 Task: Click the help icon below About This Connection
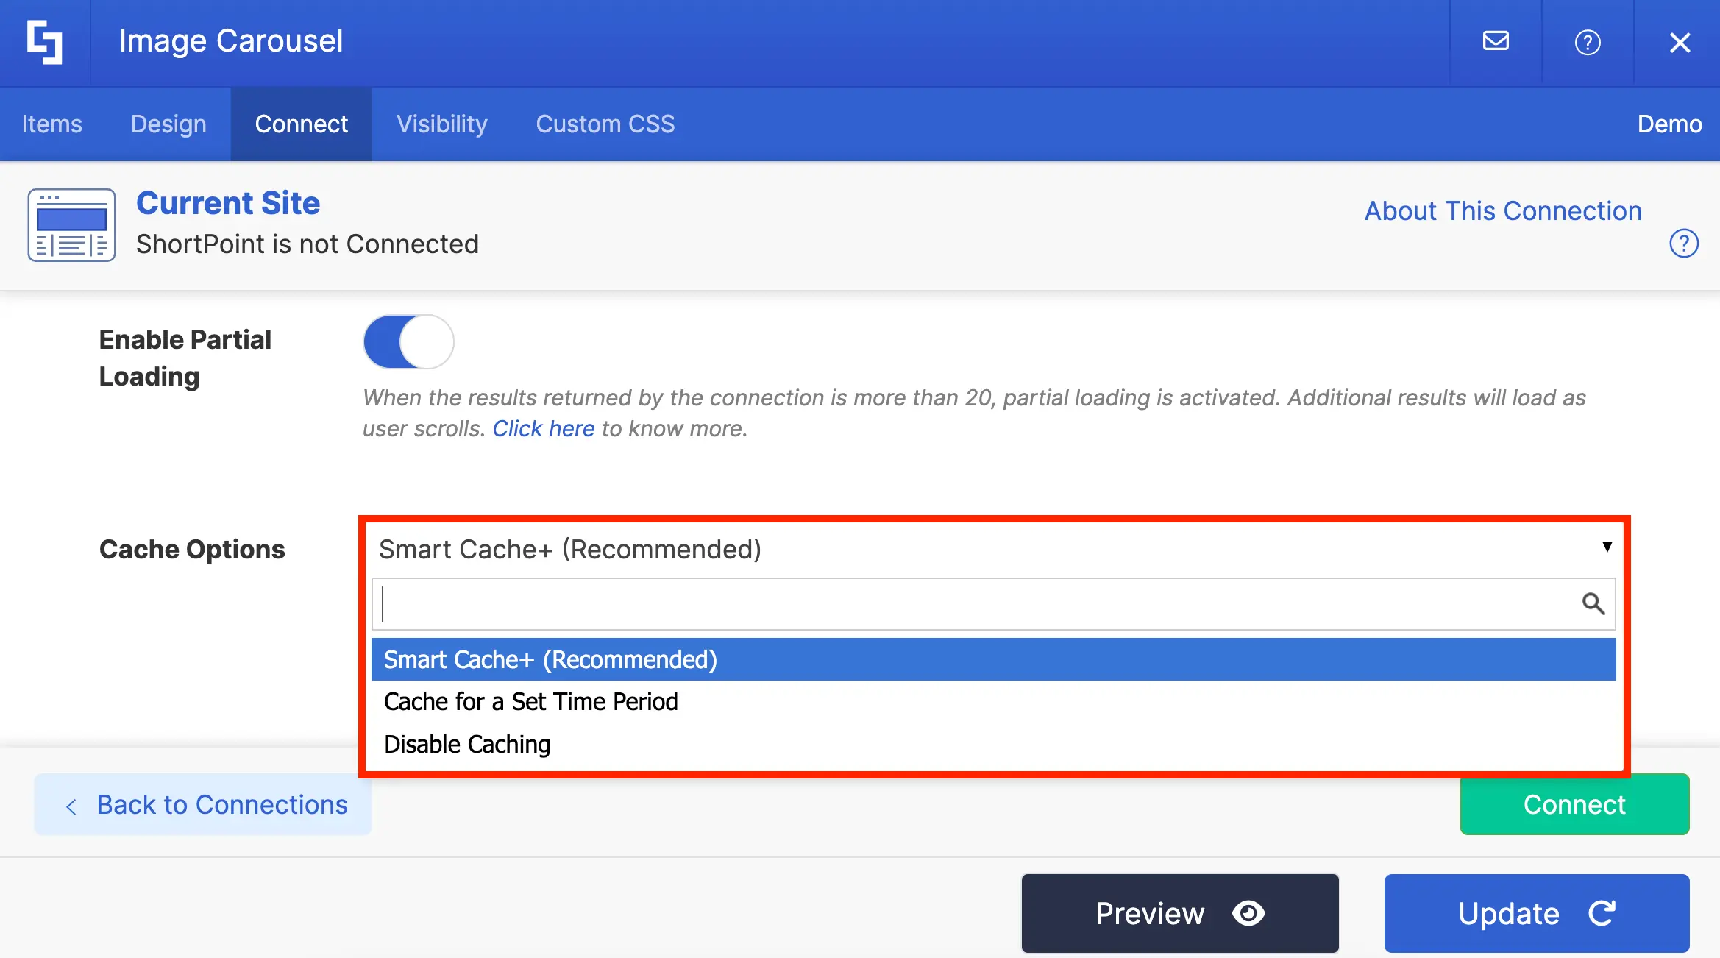[x=1684, y=244]
